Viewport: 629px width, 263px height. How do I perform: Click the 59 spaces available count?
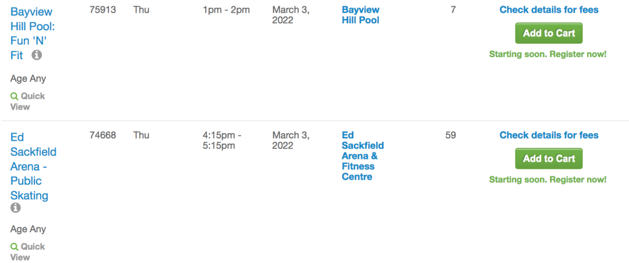click(x=450, y=135)
